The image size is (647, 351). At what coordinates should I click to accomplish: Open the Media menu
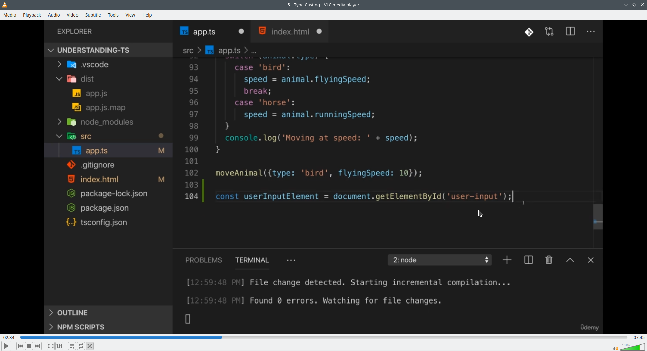[10, 15]
